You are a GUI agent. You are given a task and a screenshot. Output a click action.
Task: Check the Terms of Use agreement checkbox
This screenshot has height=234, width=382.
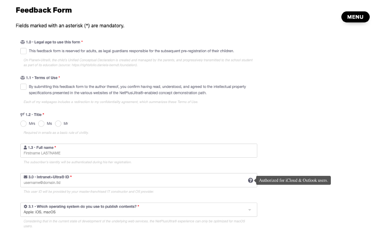[23, 87]
